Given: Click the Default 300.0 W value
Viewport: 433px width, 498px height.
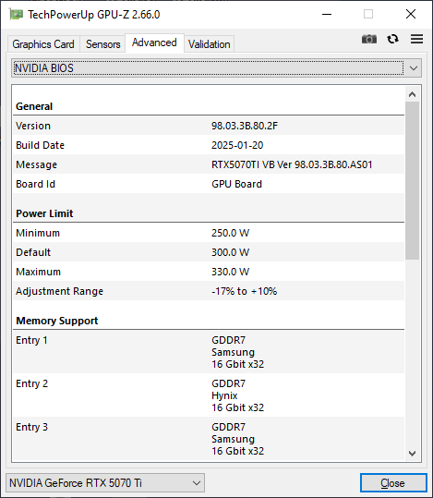Looking at the screenshot, I should [x=231, y=252].
